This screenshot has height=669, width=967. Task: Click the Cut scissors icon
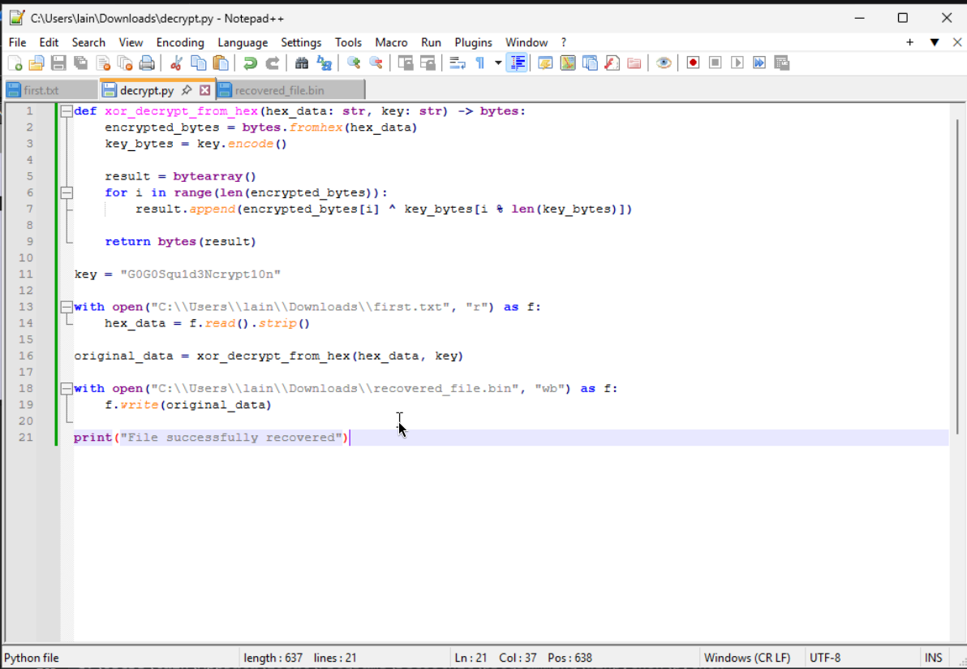tap(176, 63)
